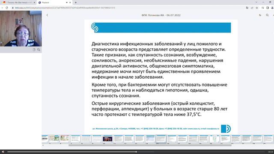Click the presenter webcam video
Screen dimensions: 274x154
click(21, 29)
